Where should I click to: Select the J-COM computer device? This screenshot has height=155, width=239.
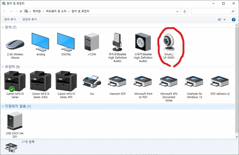[x=92, y=45]
